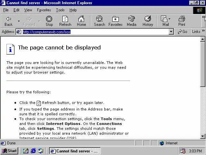206x155 pixels.
Task: Close the Internet Explorer window
Action: pyautogui.click(x=202, y=3)
